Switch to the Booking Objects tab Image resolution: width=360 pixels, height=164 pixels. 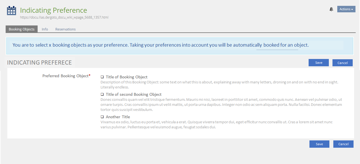click(x=22, y=29)
